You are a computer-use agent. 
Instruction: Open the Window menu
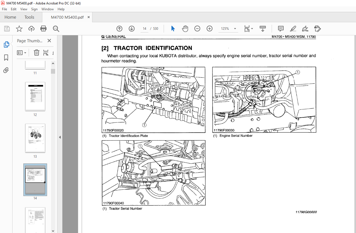(x=48, y=9)
